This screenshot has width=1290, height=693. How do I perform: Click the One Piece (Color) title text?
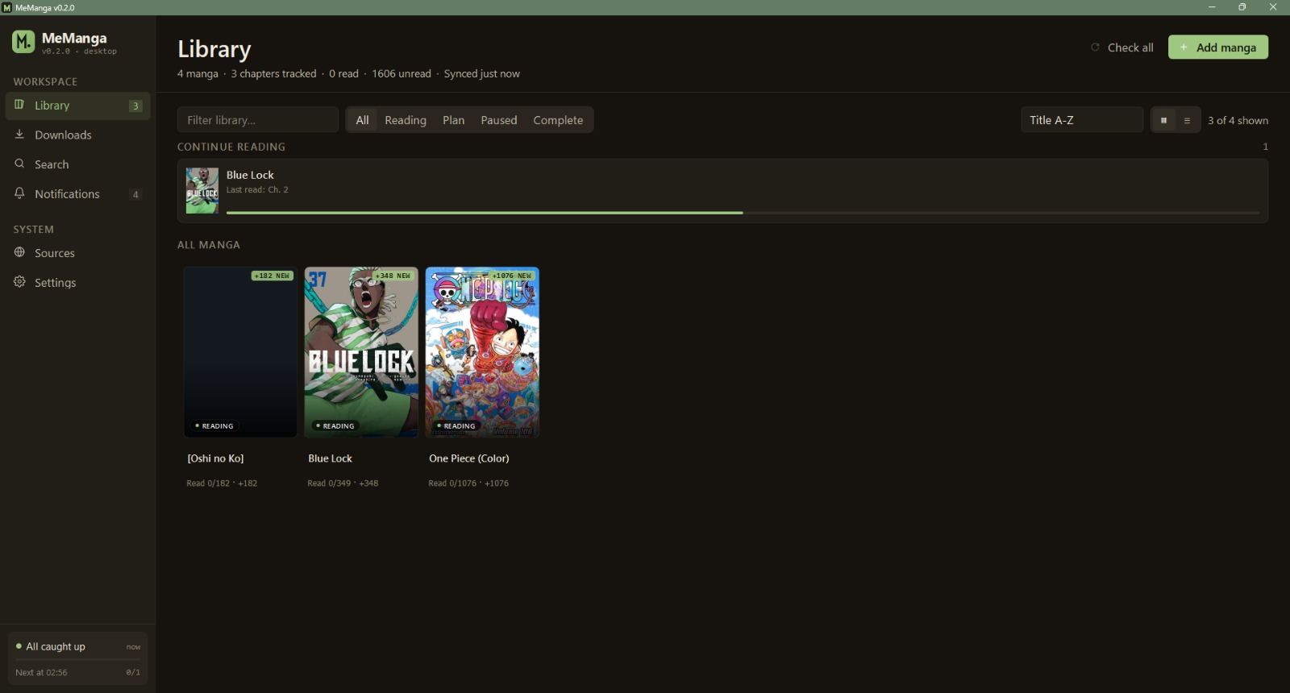tap(469, 459)
